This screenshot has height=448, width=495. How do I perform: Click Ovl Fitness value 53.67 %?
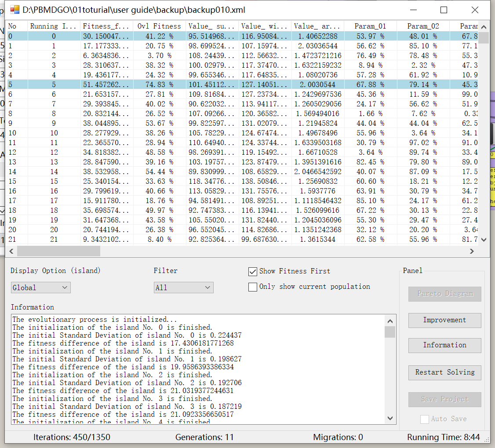[160, 123]
